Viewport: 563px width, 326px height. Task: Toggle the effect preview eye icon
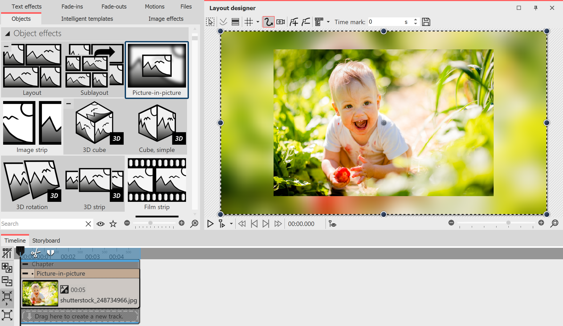[x=100, y=224]
